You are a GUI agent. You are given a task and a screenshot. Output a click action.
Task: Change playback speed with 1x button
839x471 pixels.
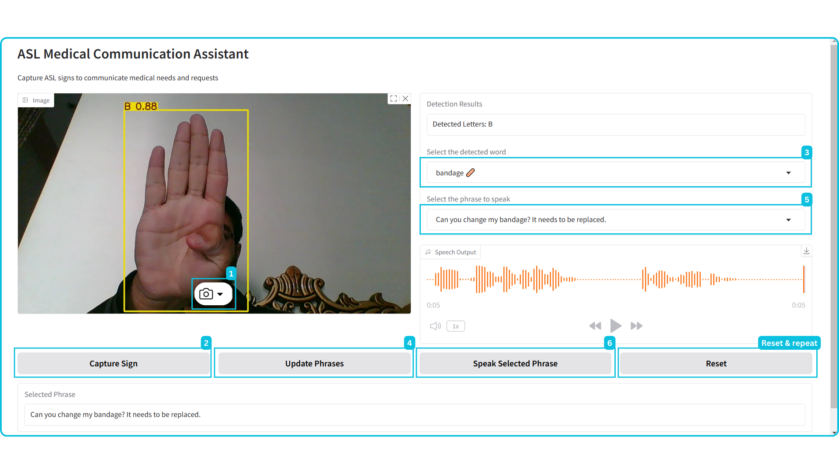[455, 326]
